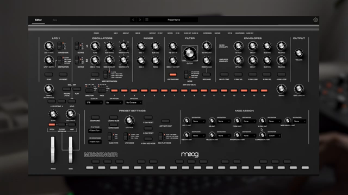Viewport: 348px width, 195px height.
Task: Toggle the LFO 1 KB Reset button
Action: coord(63,75)
